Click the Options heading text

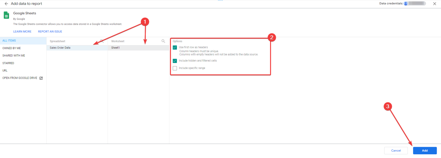(x=177, y=41)
